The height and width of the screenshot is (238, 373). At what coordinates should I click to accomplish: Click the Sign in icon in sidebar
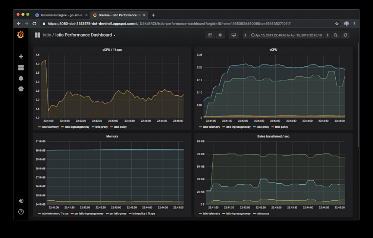[21, 201]
